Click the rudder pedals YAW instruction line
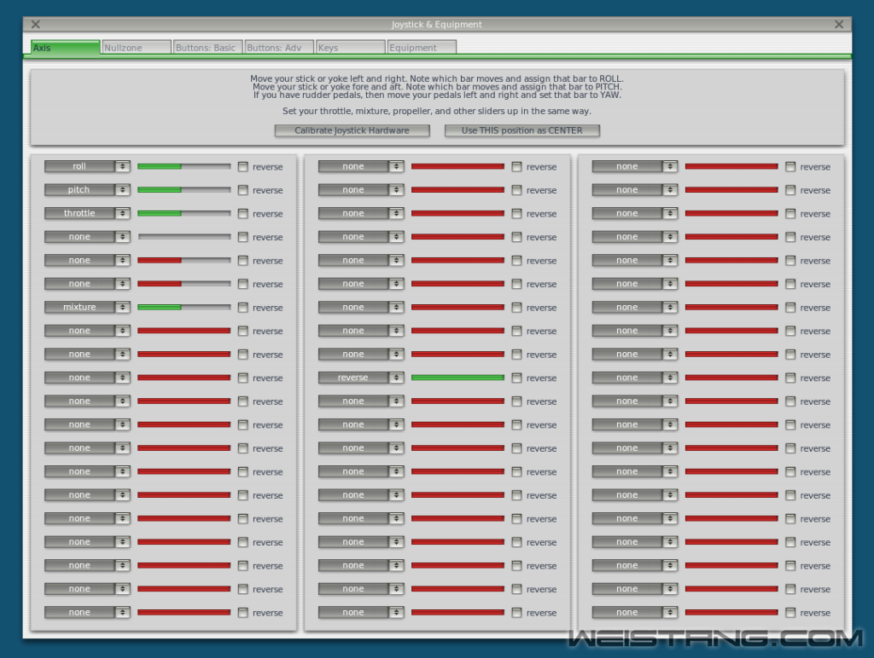 [x=437, y=95]
